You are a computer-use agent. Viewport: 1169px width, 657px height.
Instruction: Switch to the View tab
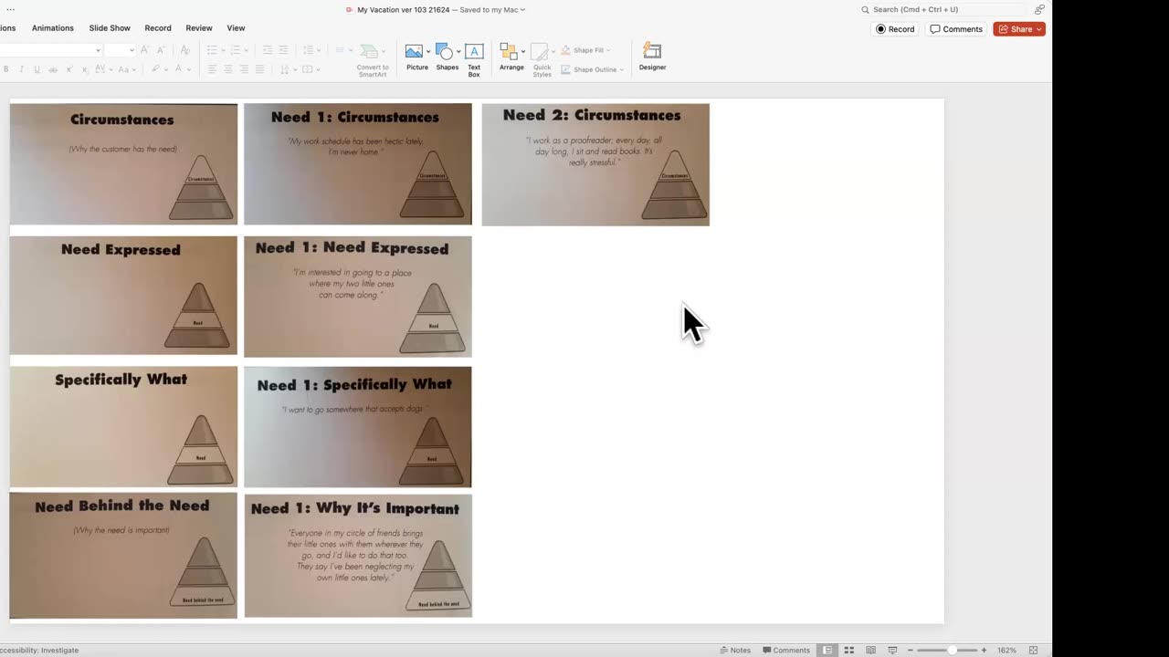tap(236, 28)
